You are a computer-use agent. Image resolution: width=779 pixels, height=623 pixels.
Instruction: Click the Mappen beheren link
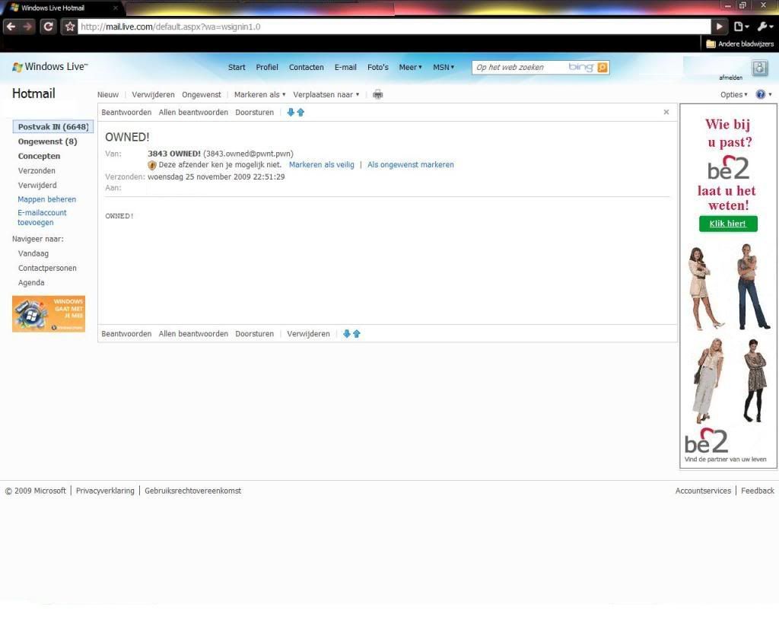click(x=46, y=199)
